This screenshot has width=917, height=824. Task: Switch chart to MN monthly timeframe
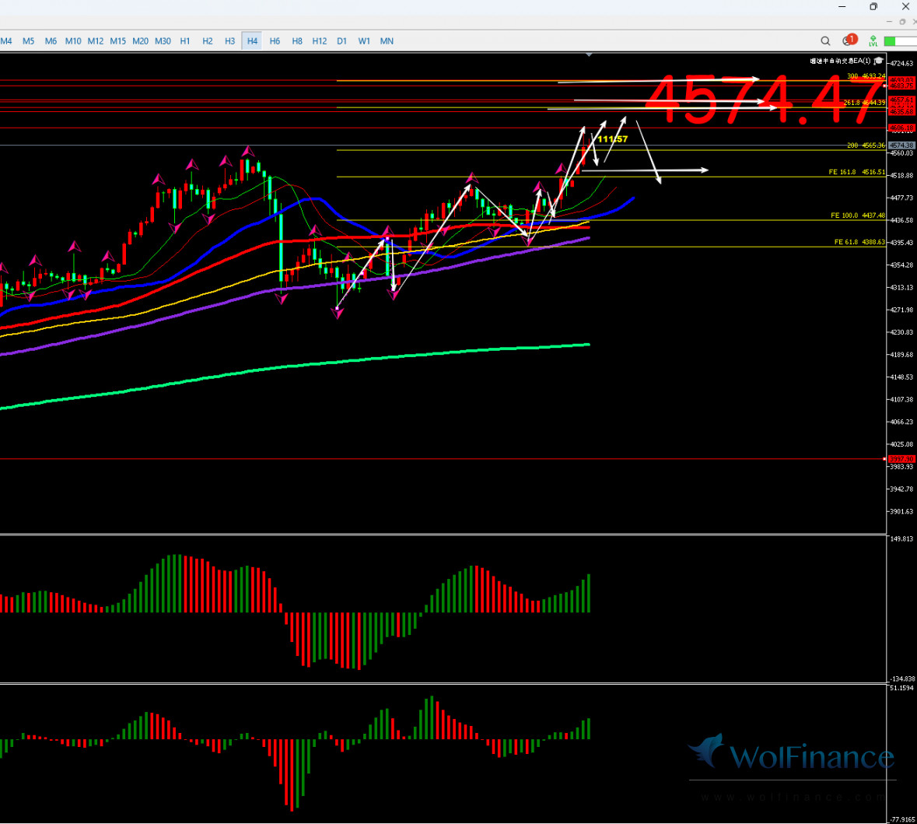tap(387, 41)
